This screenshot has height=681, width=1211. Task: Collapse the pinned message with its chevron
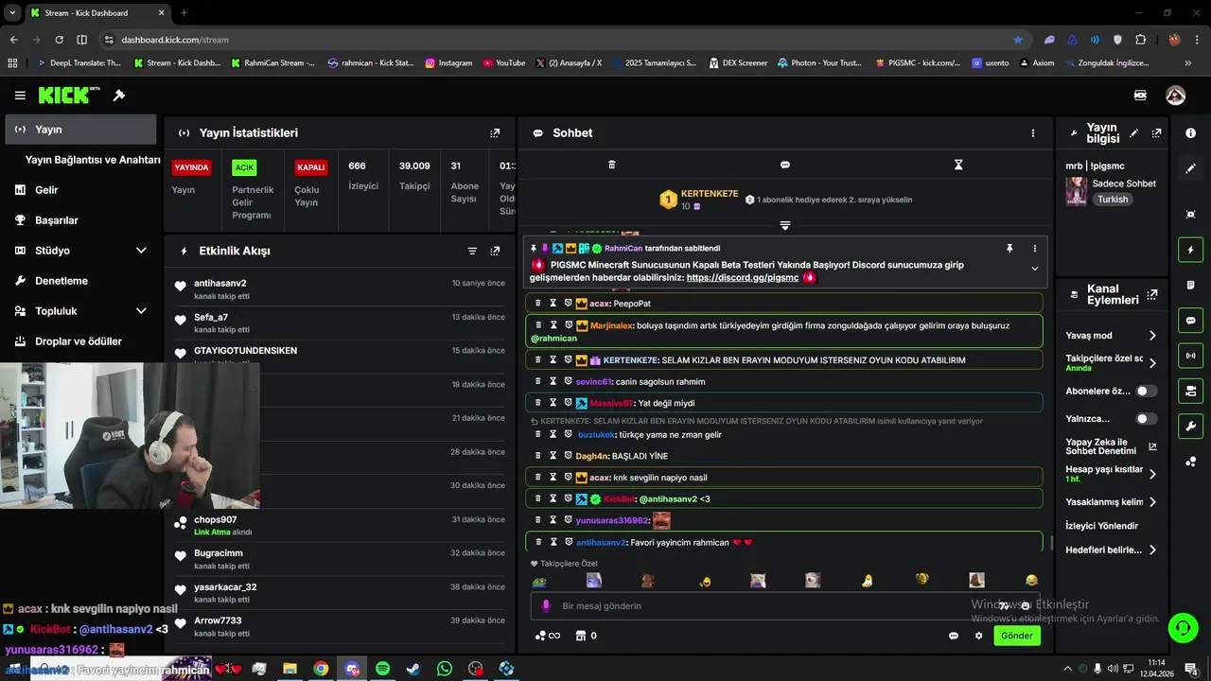(x=1034, y=269)
